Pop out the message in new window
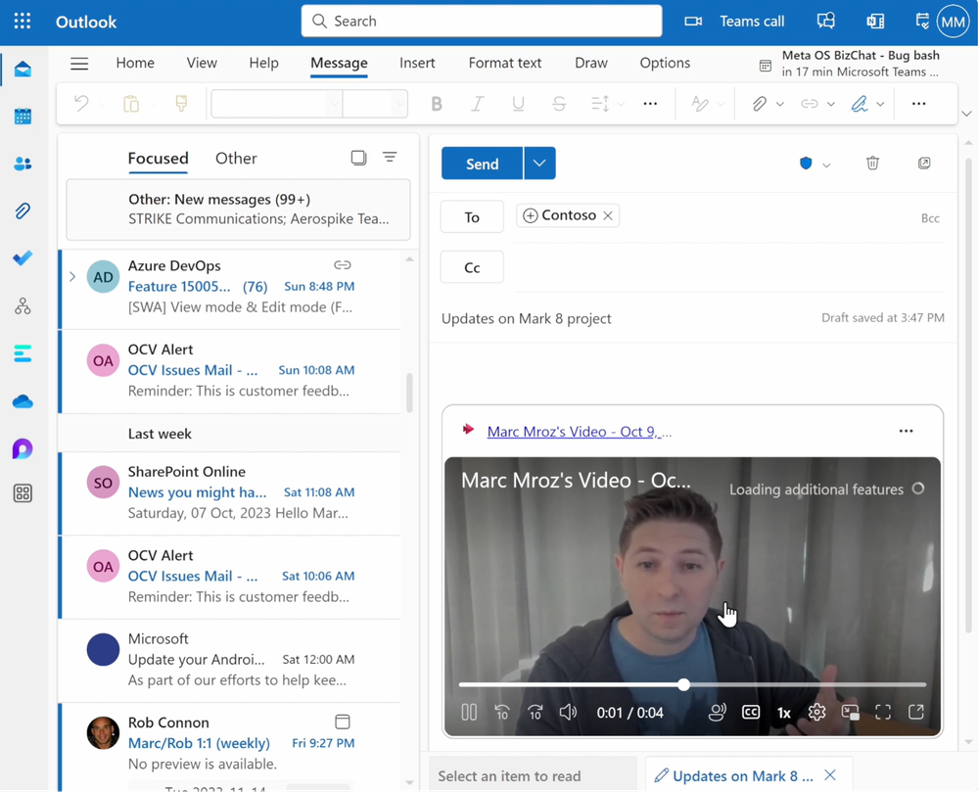The image size is (978, 792). coord(924,163)
